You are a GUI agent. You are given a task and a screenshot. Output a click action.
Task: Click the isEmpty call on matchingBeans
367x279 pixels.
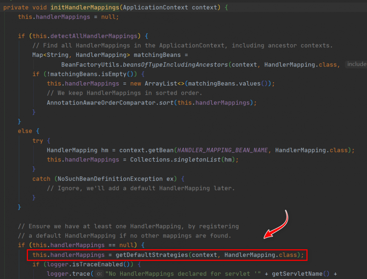click(x=116, y=74)
